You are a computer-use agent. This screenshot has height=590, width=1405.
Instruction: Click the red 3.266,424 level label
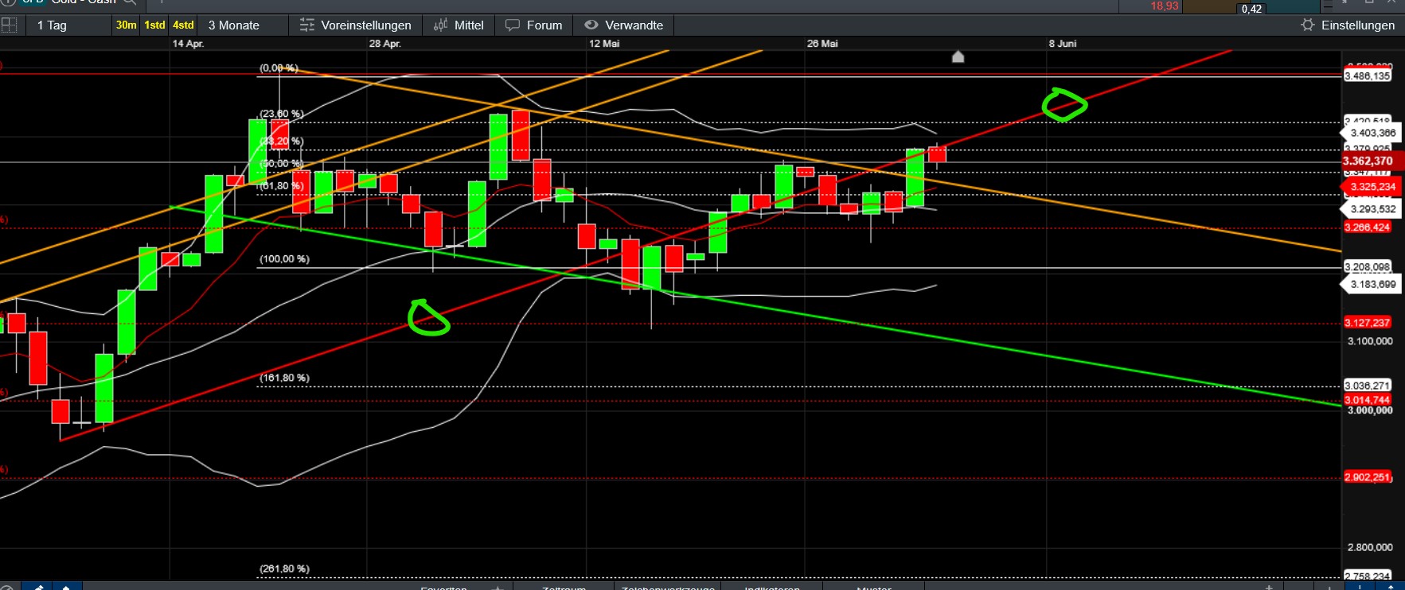1368,227
